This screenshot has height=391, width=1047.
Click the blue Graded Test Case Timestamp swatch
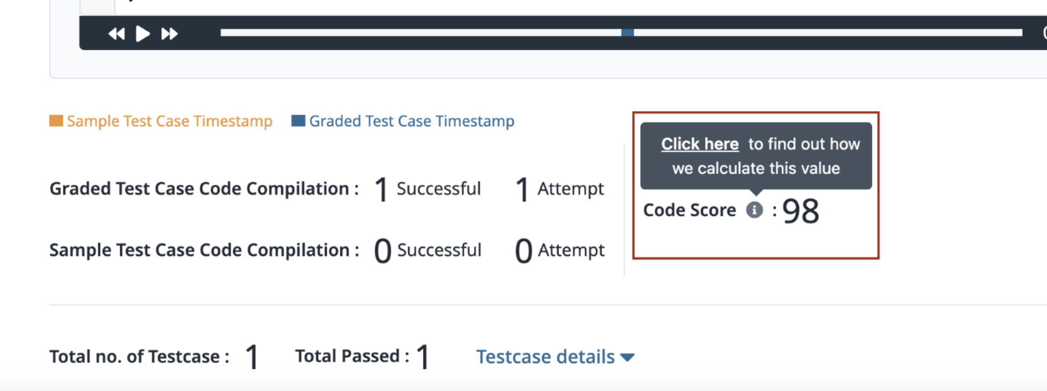[x=298, y=121]
